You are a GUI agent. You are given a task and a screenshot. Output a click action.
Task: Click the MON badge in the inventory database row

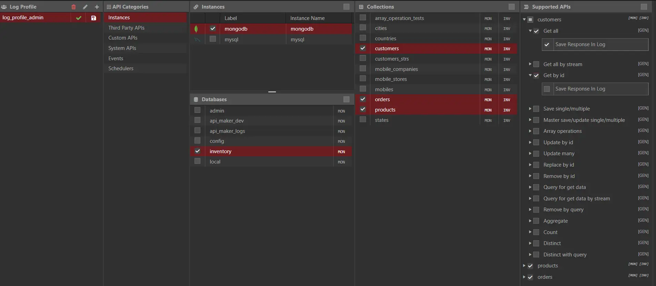click(x=341, y=152)
